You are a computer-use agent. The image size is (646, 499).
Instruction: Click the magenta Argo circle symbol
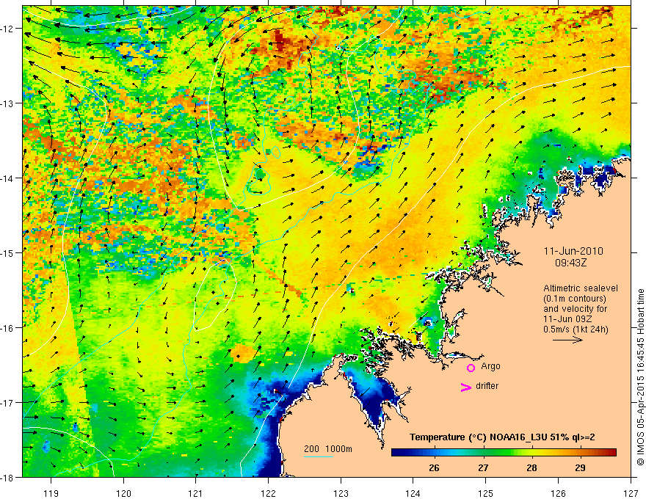(x=471, y=368)
